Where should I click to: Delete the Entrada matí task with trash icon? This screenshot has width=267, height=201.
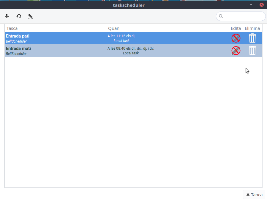pyautogui.click(x=252, y=51)
